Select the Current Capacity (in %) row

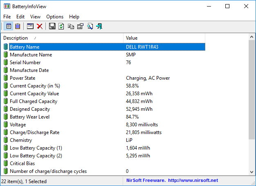(x=105, y=86)
